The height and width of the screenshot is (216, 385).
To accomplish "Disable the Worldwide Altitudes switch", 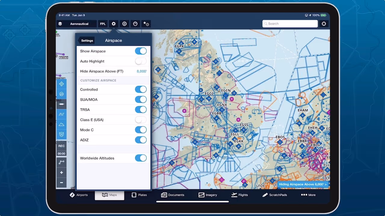I will [141, 158].
